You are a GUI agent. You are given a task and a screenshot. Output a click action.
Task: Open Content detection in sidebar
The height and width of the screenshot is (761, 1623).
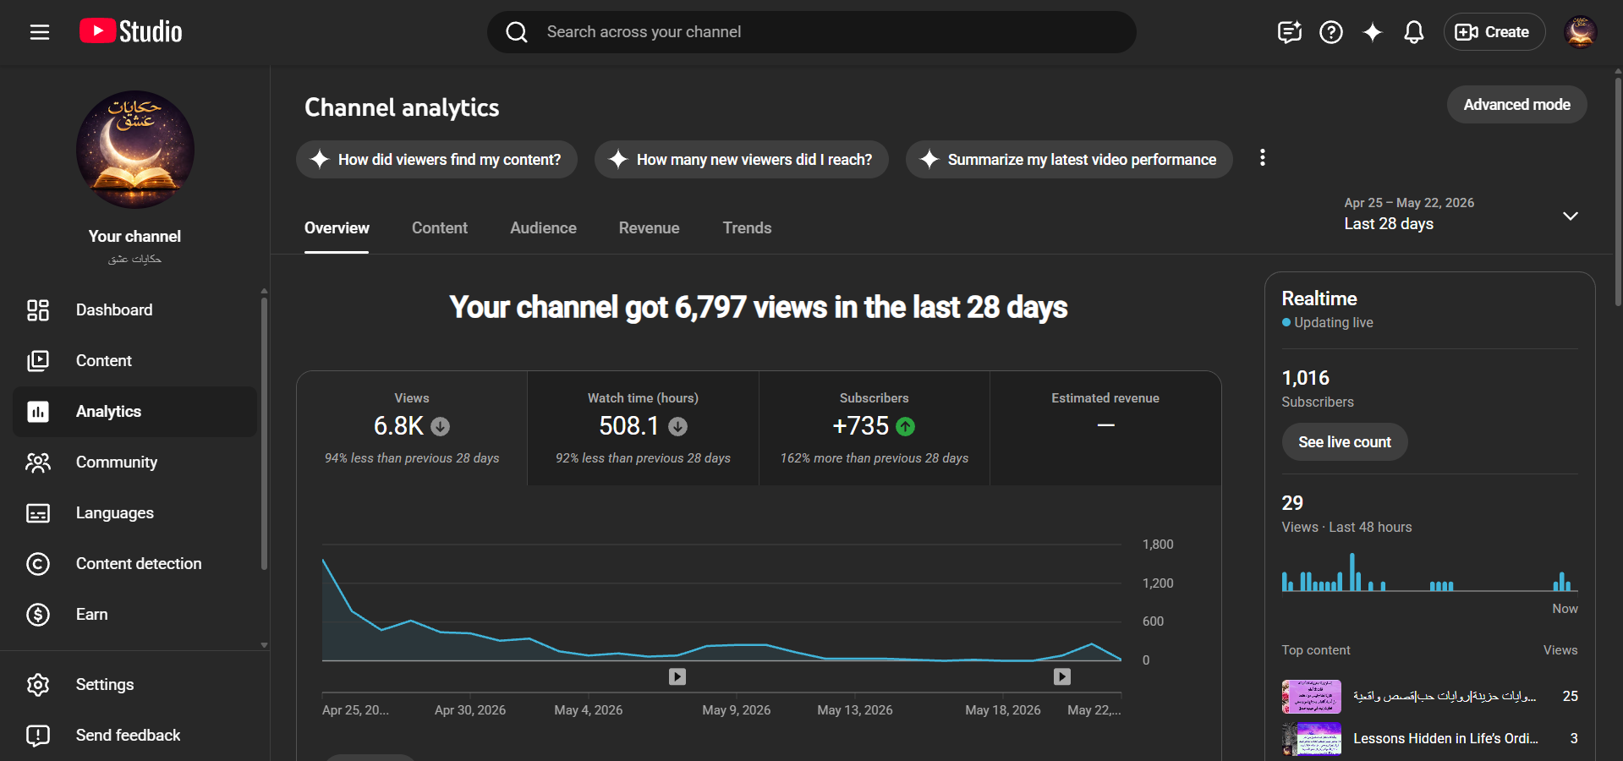pos(135,564)
